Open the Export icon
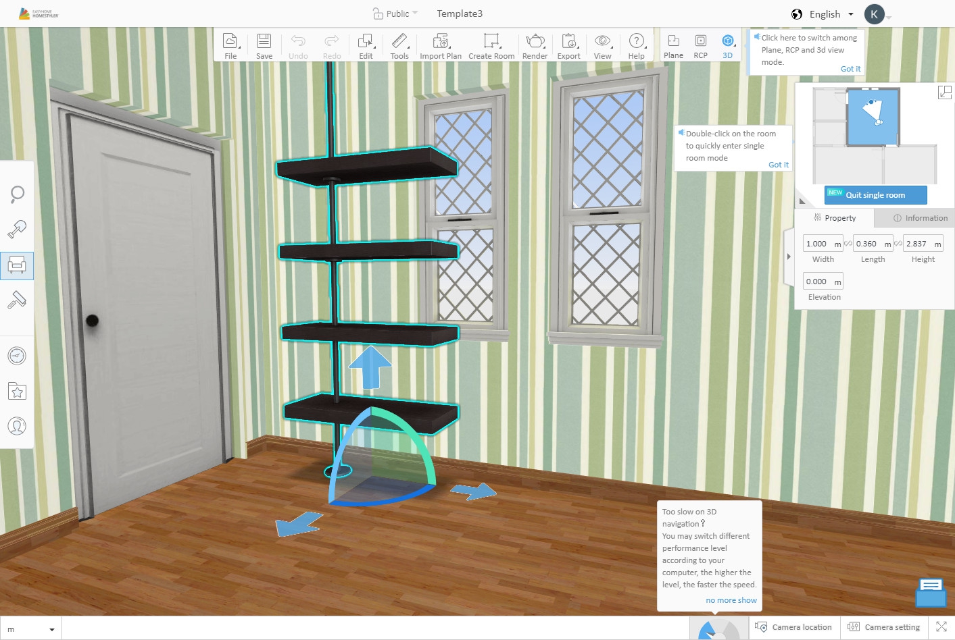This screenshot has width=955, height=640. click(x=569, y=41)
